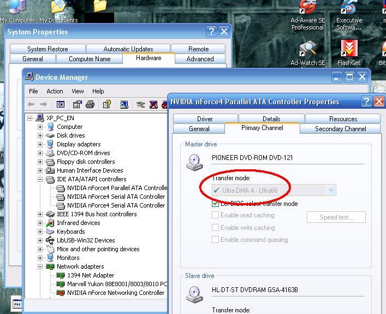The height and width of the screenshot is (314, 386).
Task: Toggle Let BIOS select transfer mode checkbox
Action: pyautogui.click(x=215, y=204)
